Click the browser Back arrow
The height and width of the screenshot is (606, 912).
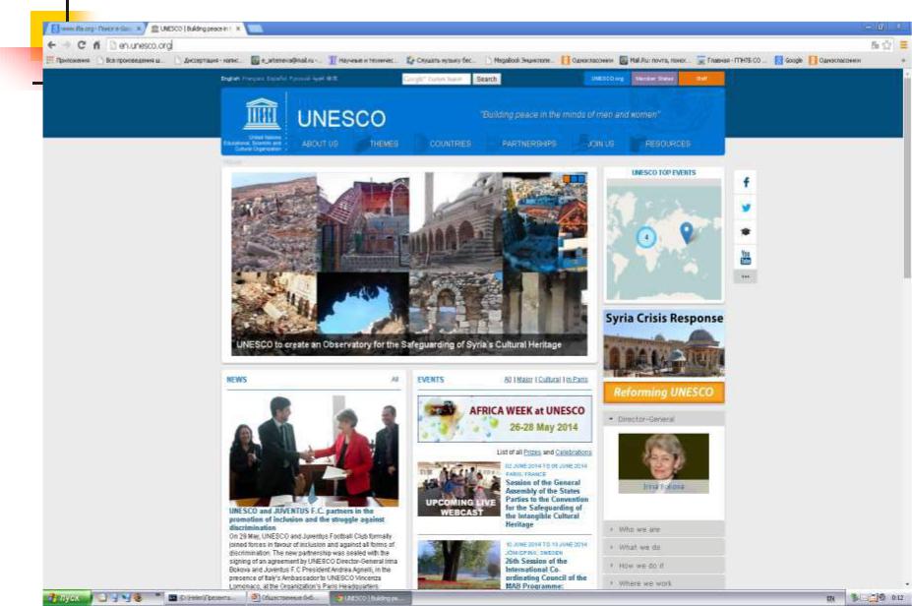coord(52,45)
